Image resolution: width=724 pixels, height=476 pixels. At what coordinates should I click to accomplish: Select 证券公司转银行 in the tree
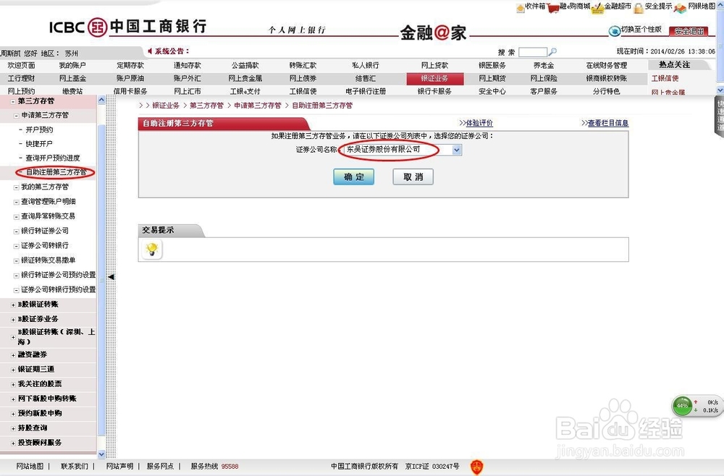45,245
